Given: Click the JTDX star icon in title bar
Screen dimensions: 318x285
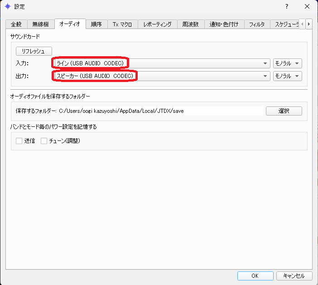Looking at the screenshot, I should 8,6.
